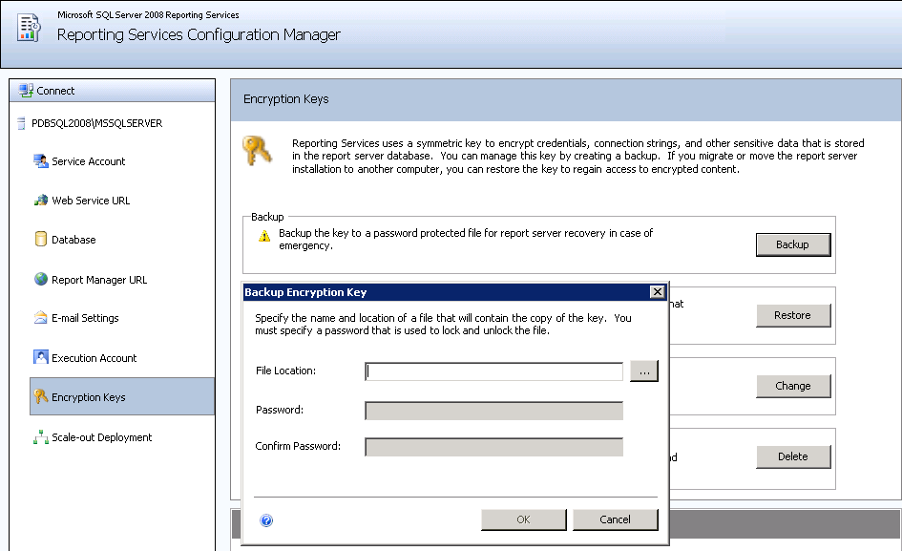Focus the File Location text field

tap(494, 371)
